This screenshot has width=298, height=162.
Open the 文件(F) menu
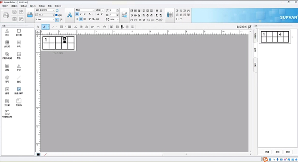5,6
